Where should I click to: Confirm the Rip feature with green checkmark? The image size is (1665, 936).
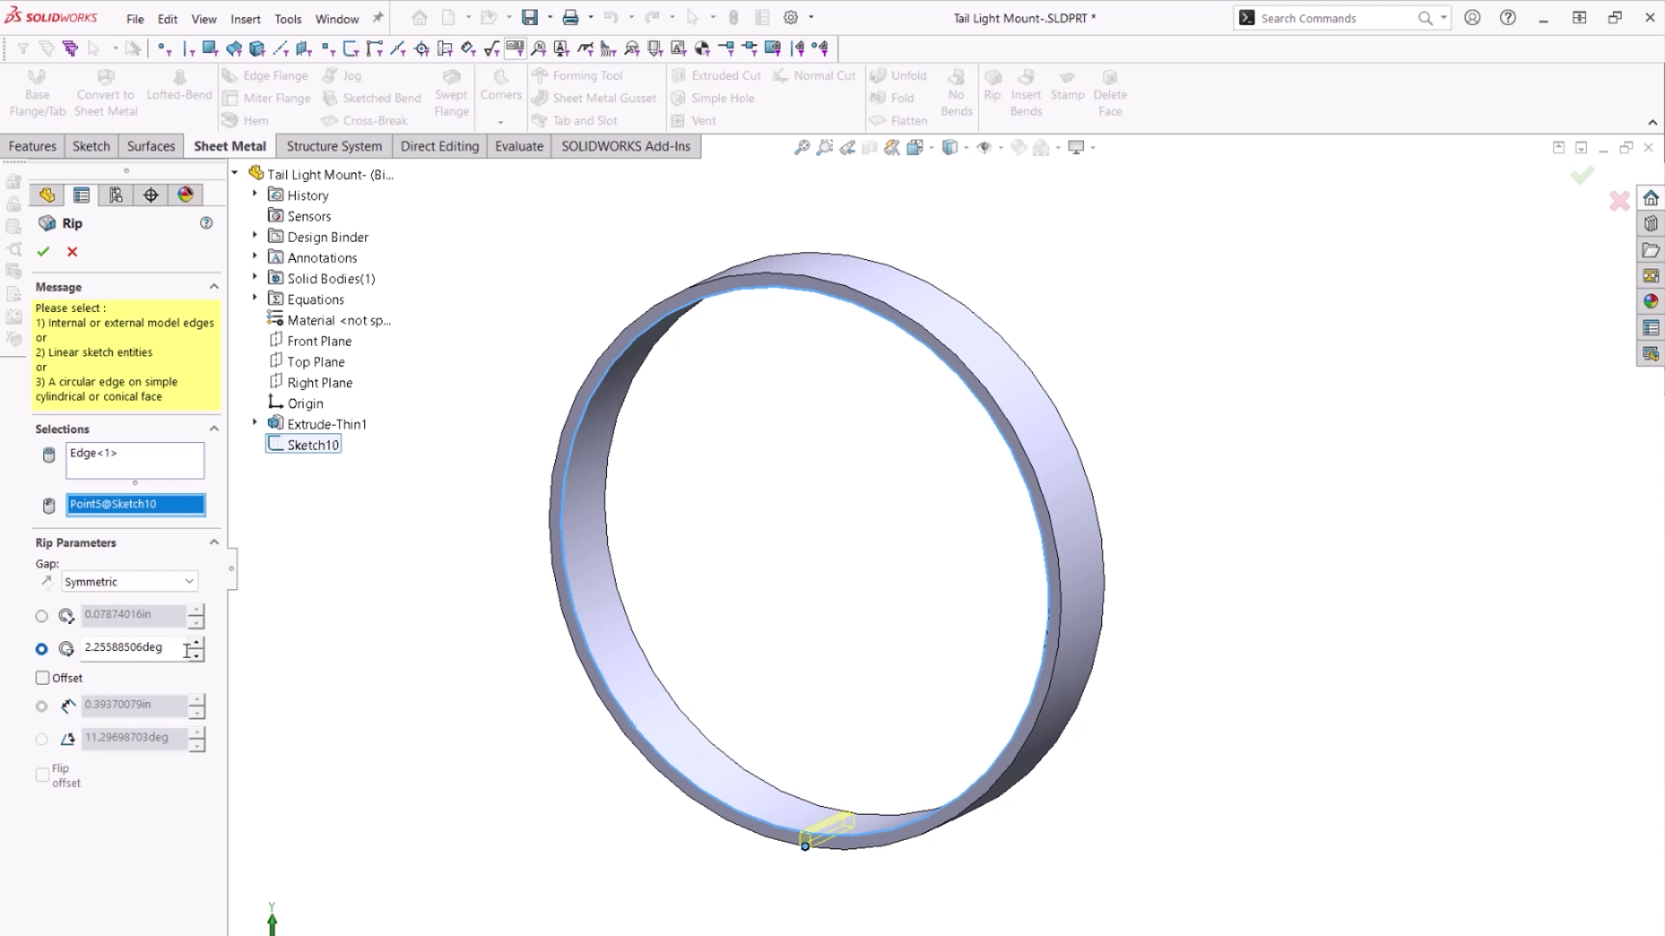point(43,251)
